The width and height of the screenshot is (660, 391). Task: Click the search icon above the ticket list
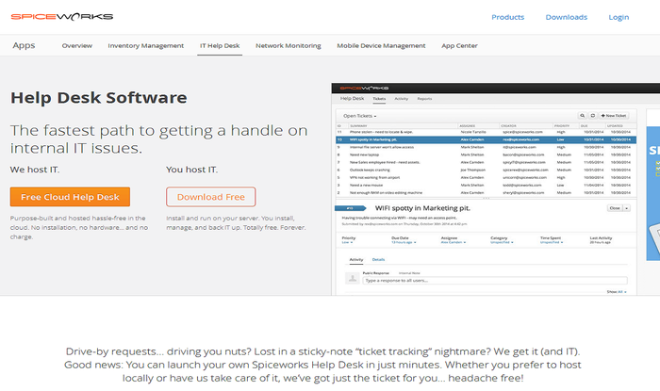click(582, 114)
